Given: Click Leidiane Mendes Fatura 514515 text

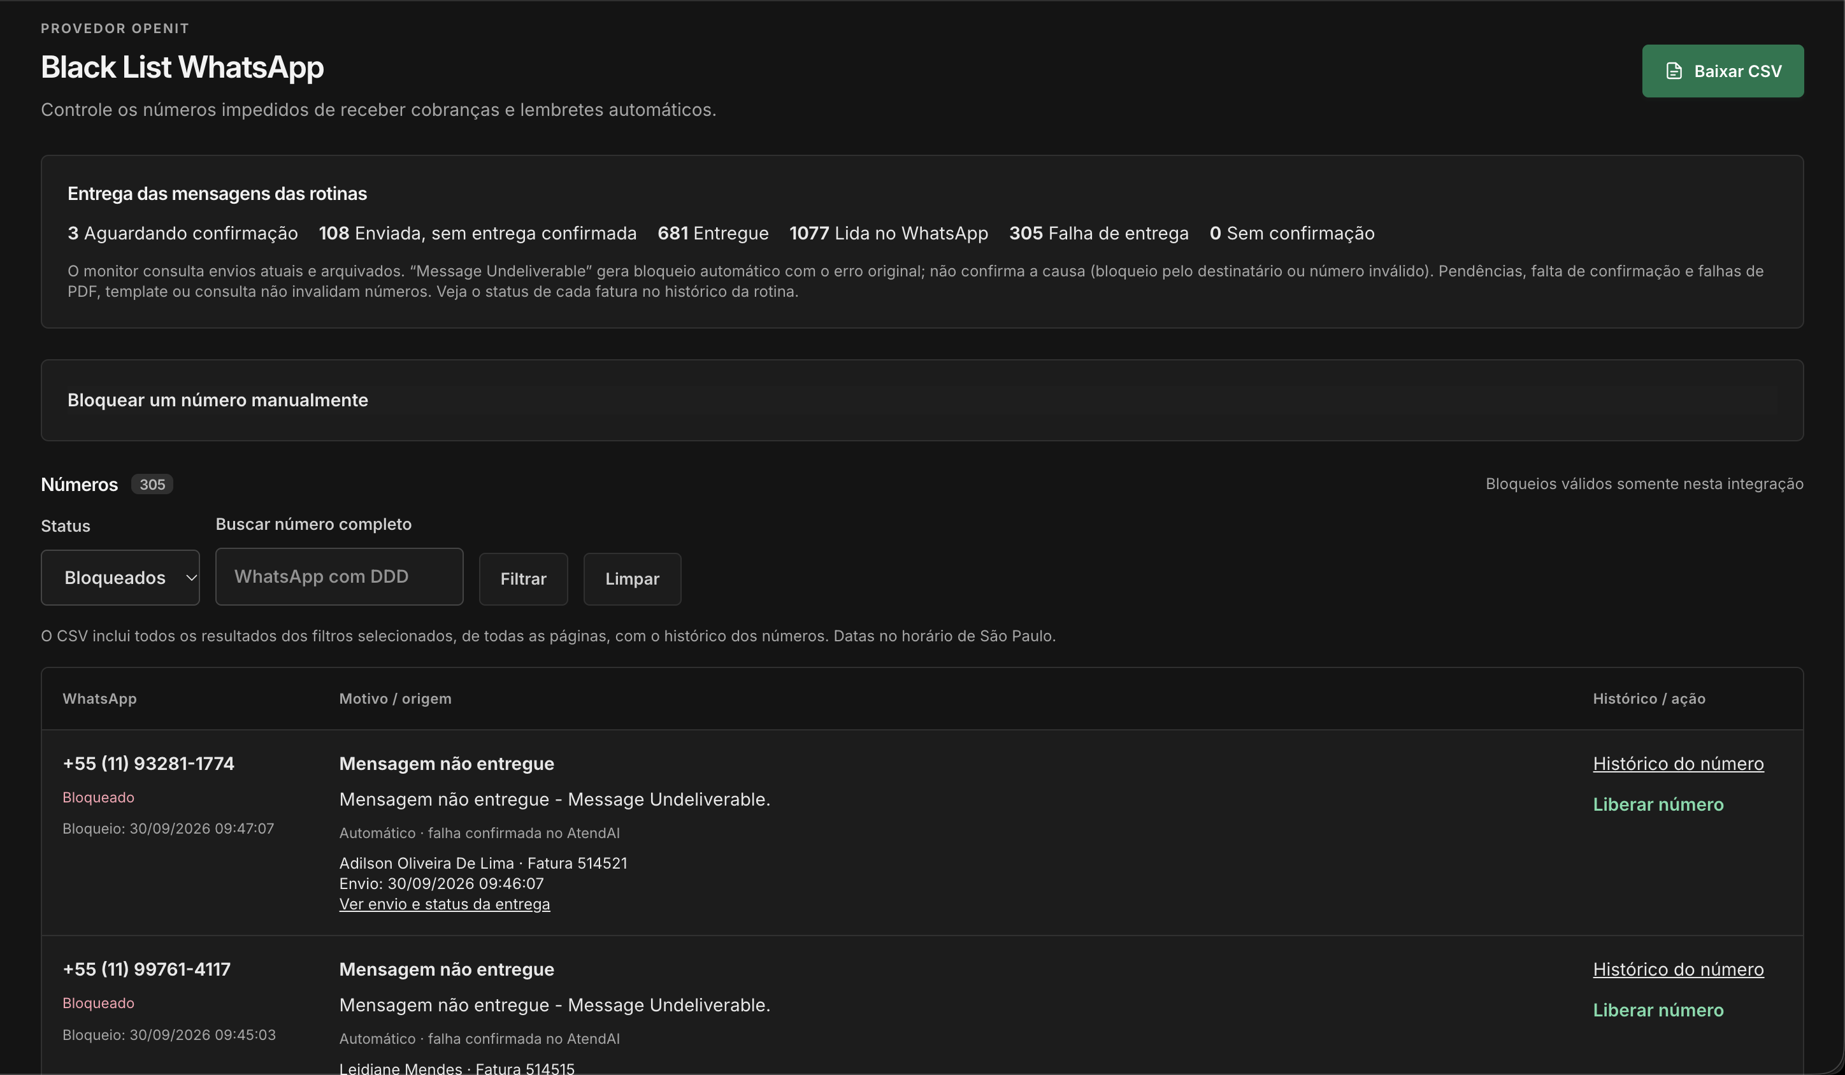Looking at the screenshot, I should pos(457,1068).
